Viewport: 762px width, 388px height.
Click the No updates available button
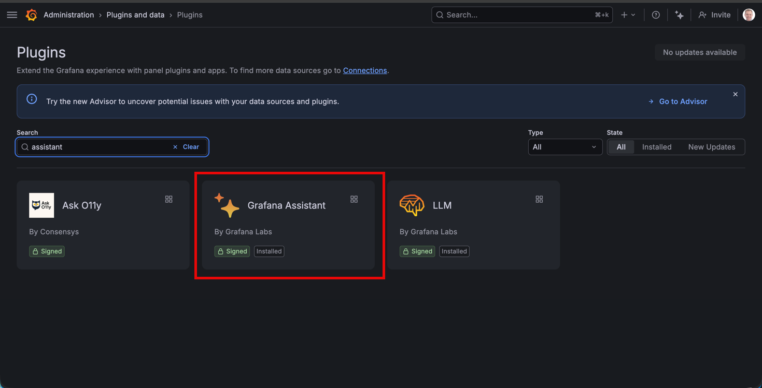700,52
